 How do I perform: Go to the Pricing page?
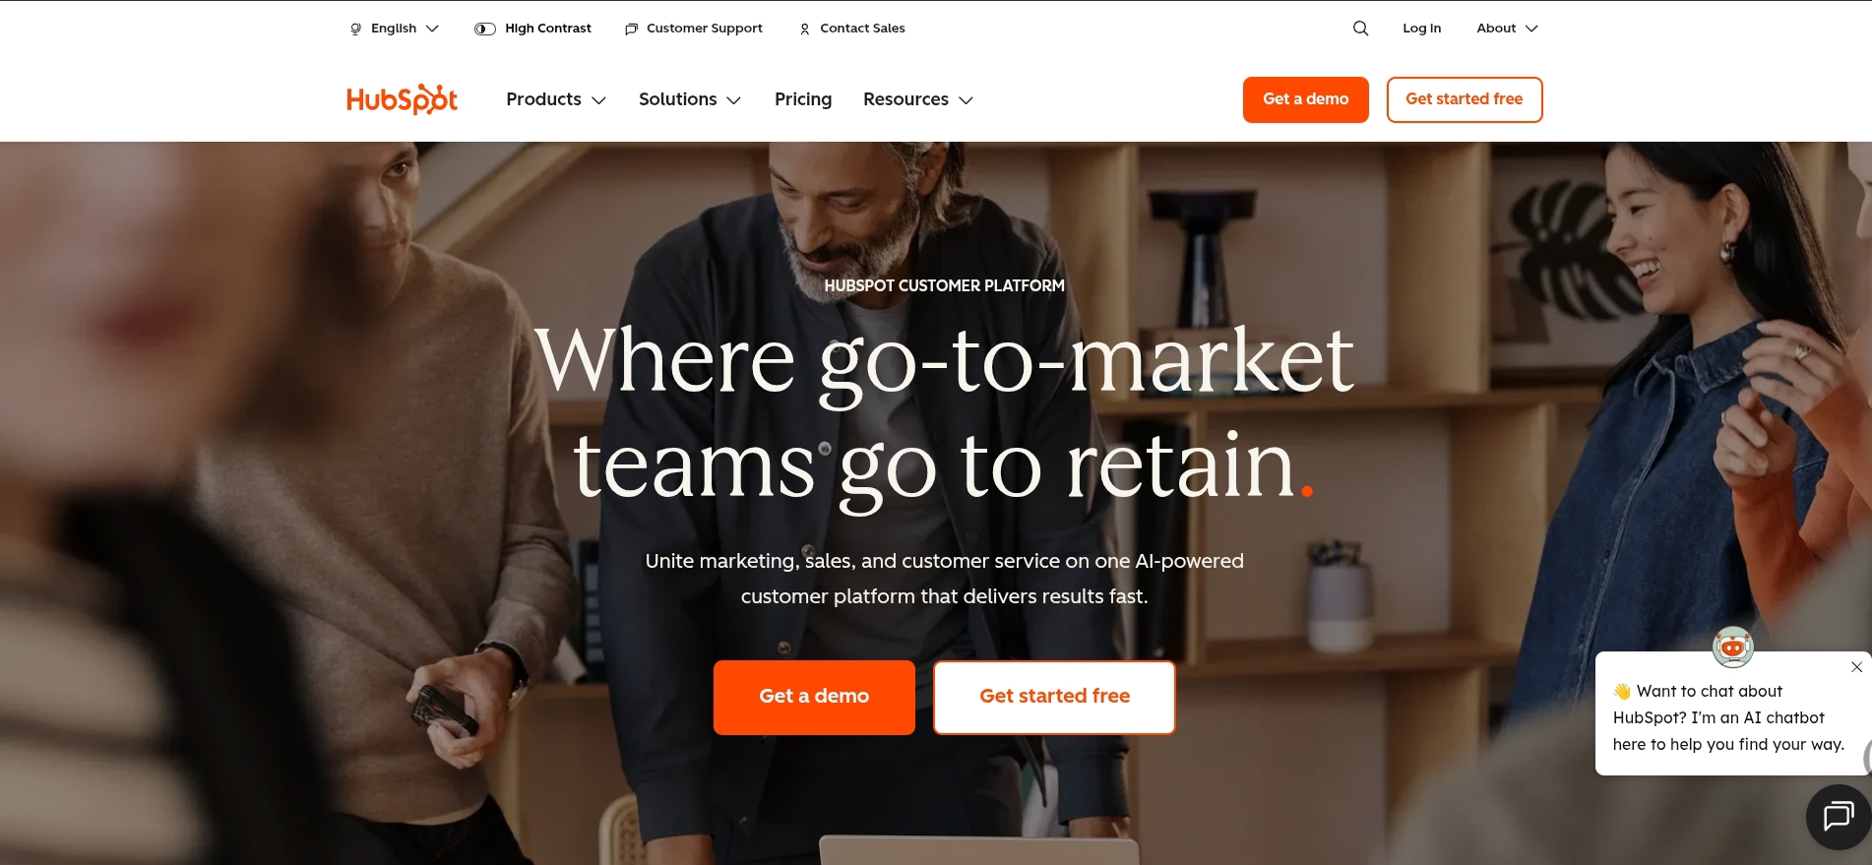(803, 99)
